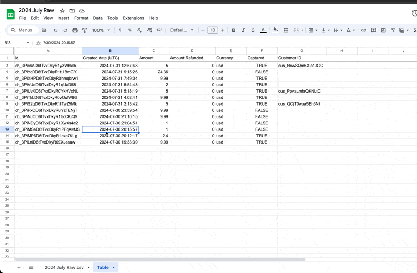Click the formula bar showing 7/30/2024 20:15:57
This screenshot has height=273, width=417.
click(x=229, y=43)
